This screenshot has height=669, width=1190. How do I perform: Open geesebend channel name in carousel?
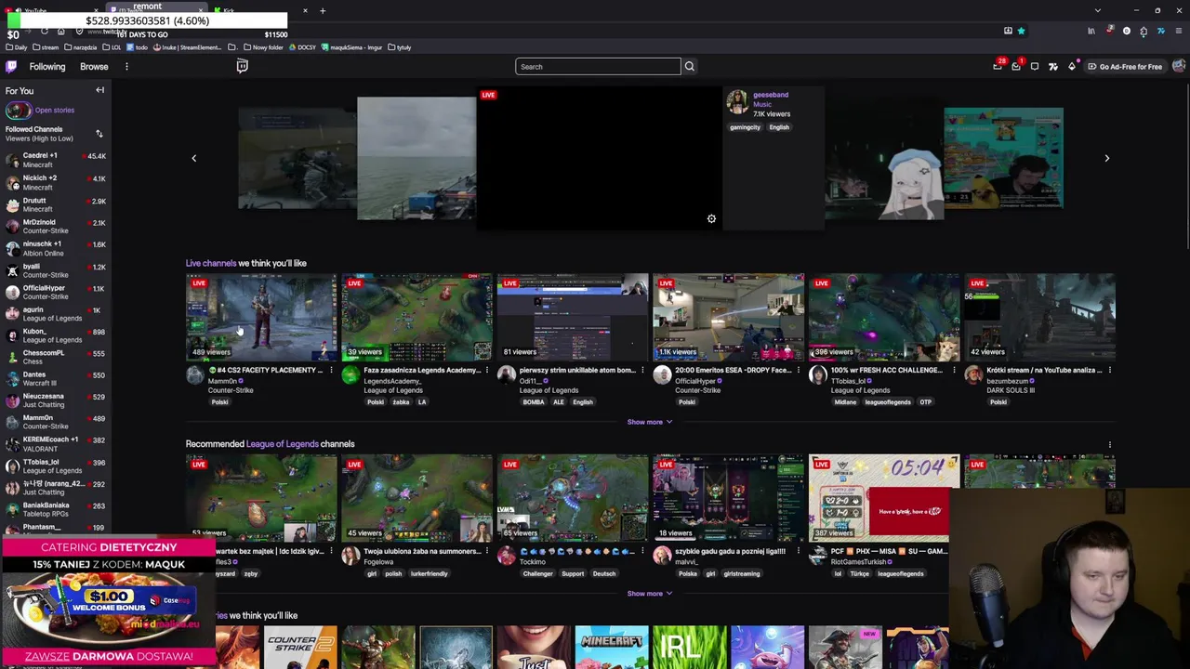coord(771,95)
